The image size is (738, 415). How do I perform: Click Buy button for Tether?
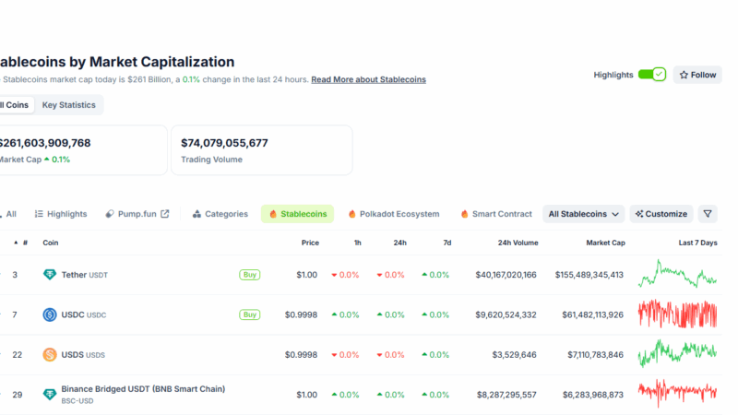(249, 275)
